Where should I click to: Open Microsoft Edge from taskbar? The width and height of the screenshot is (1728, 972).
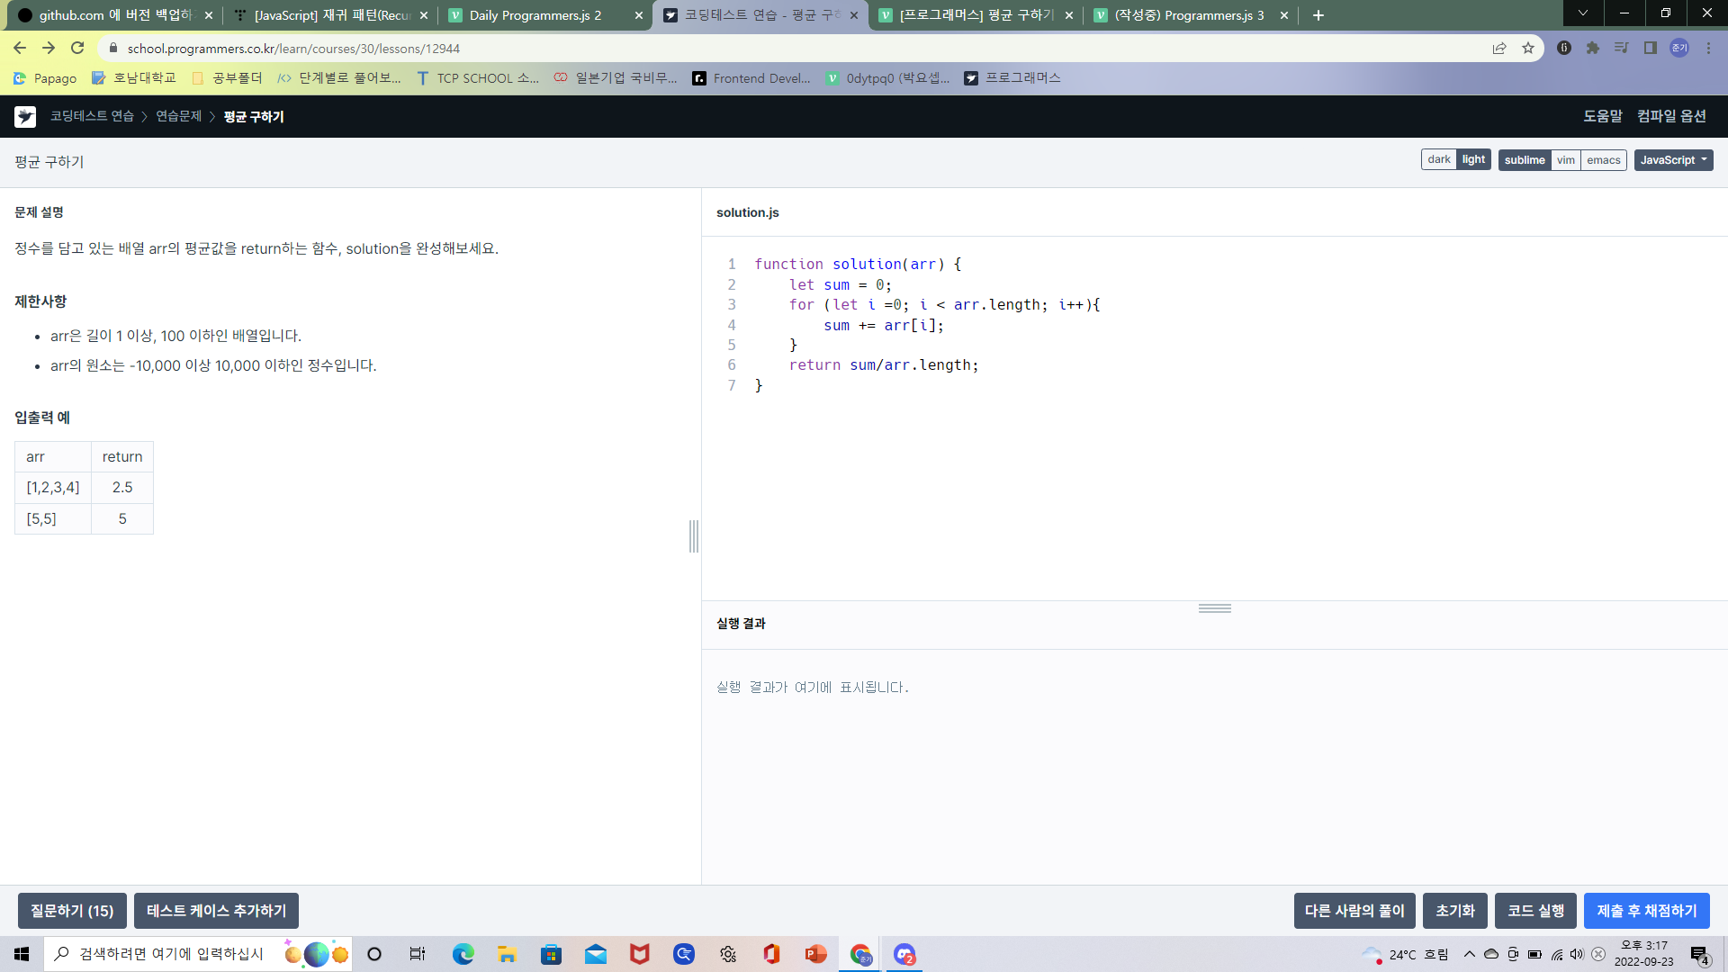click(x=463, y=954)
